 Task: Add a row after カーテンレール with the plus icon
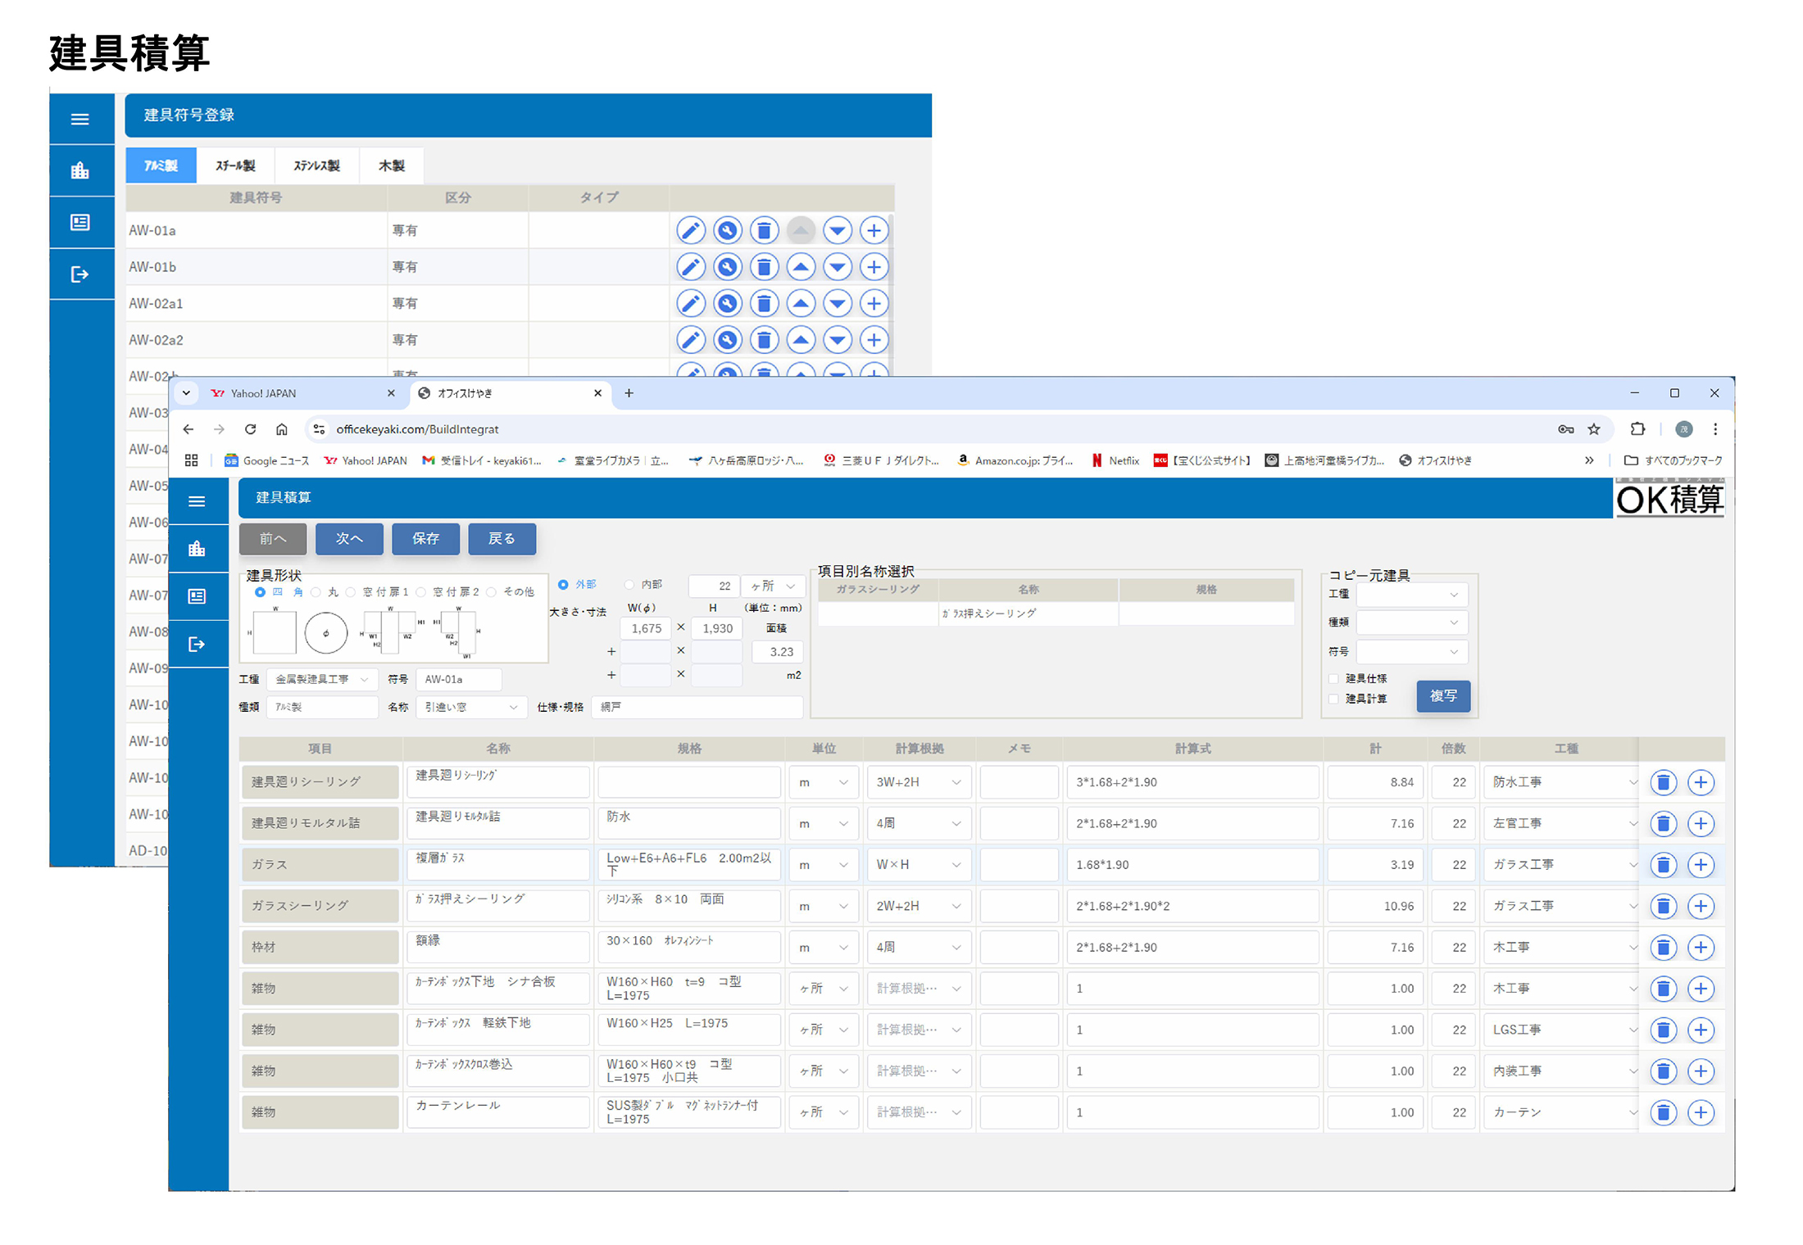tap(1701, 1113)
